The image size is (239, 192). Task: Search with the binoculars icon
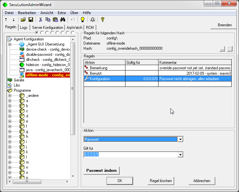63,20
